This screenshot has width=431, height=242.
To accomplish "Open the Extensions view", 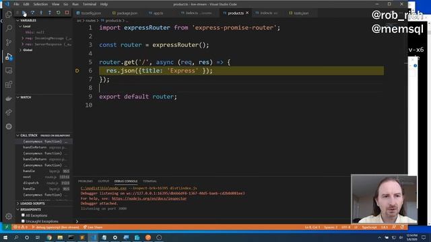I will point(9,85).
